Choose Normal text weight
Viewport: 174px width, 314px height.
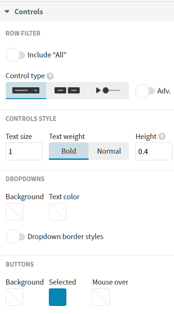click(109, 151)
